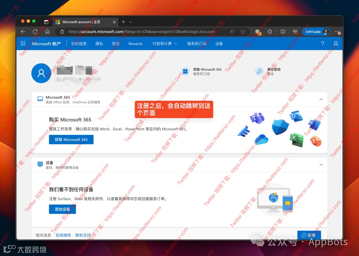359x256 pixels.
Task: Open the account manager person icon in the header
Action: (336, 44)
